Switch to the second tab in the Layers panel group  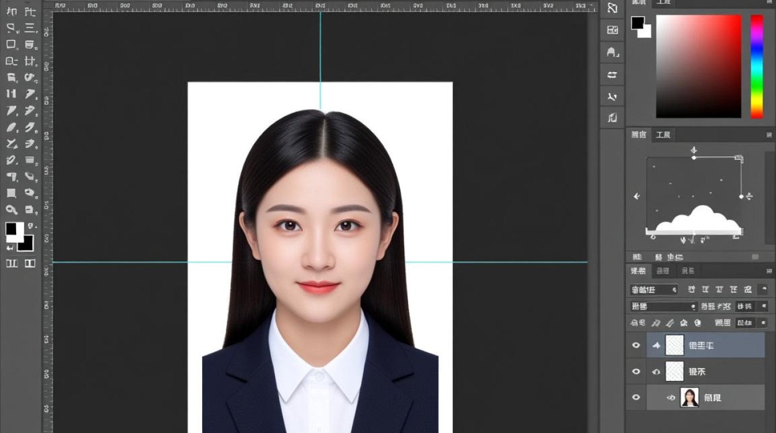tap(663, 271)
